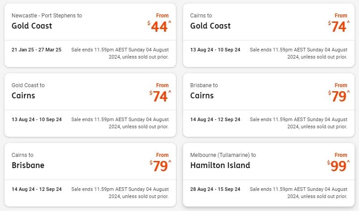359x211 pixels.
Task: Open Cairns to Brisbane deal
Action: point(90,175)
